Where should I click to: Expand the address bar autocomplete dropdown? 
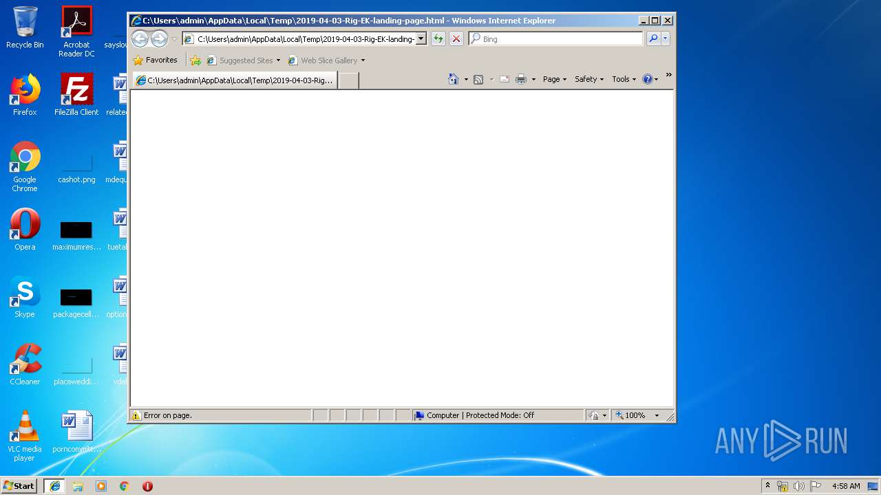point(421,39)
